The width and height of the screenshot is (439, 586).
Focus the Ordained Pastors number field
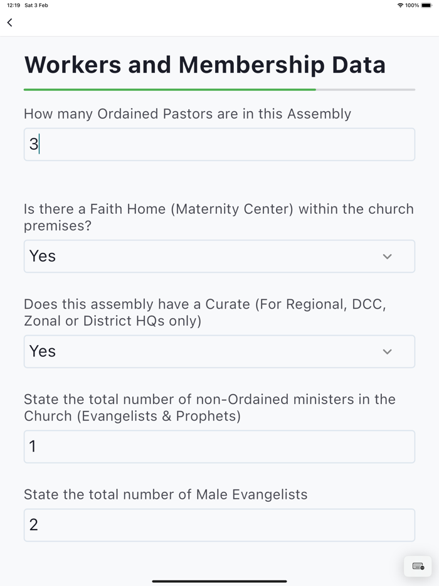(219, 144)
